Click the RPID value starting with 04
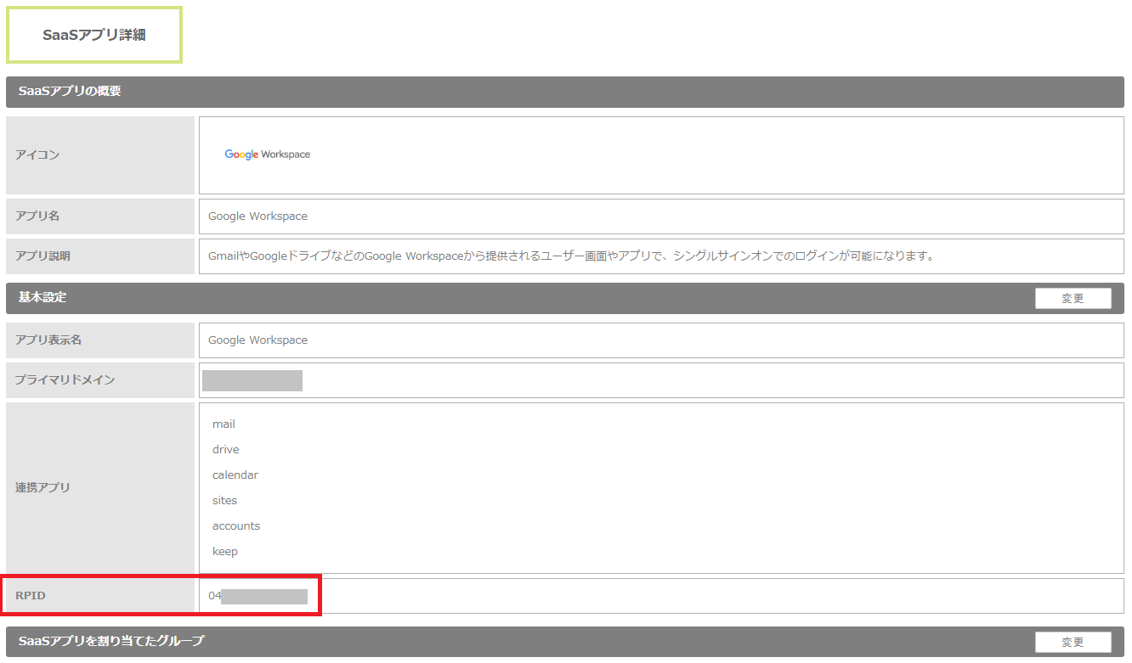Screen dimensions: 1132x663 tap(258, 596)
